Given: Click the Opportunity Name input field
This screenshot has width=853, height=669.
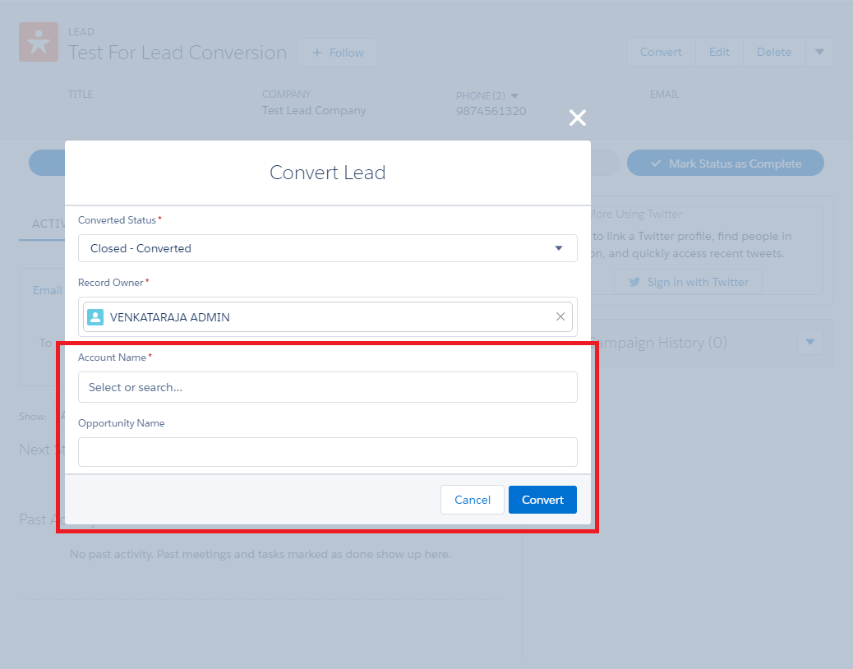Looking at the screenshot, I should [327, 452].
